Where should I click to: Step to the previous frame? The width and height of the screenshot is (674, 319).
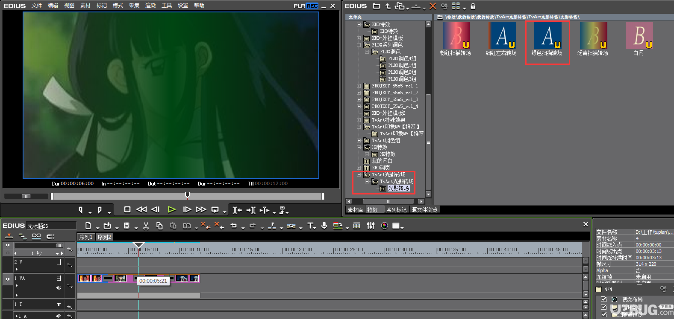click(x=156, y=209)
